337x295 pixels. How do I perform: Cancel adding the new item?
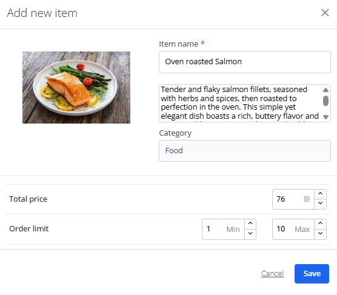(272, 274)
